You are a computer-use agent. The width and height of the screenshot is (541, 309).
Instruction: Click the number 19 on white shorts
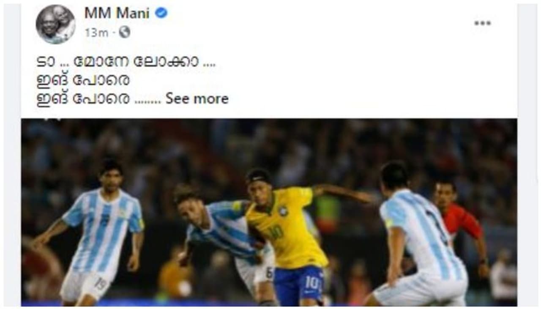(101, 284)
